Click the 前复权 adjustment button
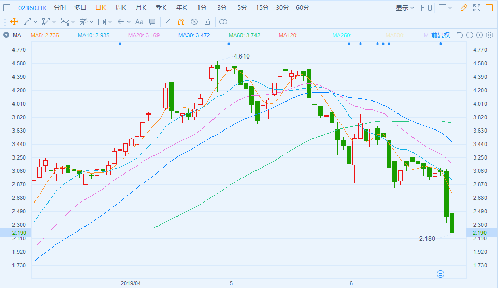This screenshot has height=288, width=498. (439, 35)
